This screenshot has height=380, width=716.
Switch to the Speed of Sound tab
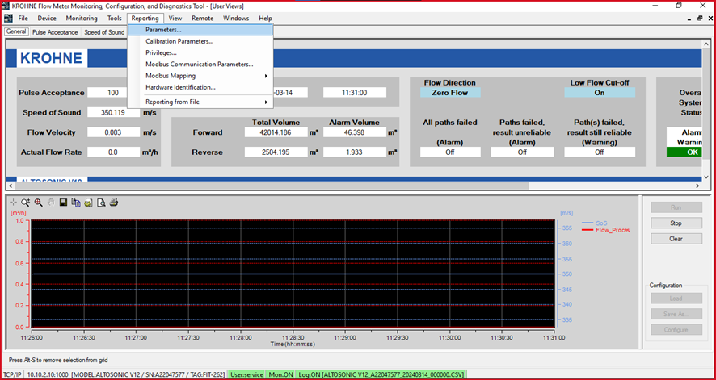(104, 32)
